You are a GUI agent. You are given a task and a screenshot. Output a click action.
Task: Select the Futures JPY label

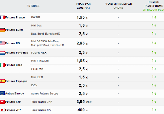coord(13,110)
